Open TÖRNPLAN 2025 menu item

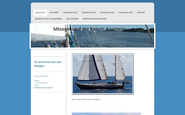click(x=126, y=13)
